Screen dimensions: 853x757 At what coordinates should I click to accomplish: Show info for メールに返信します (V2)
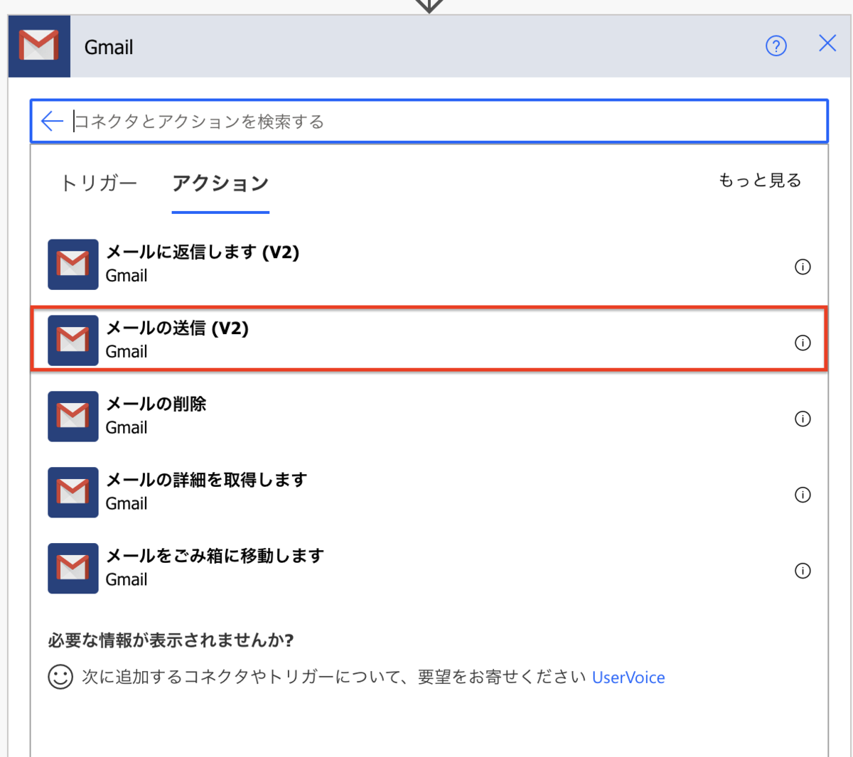[x=803, y=267]
